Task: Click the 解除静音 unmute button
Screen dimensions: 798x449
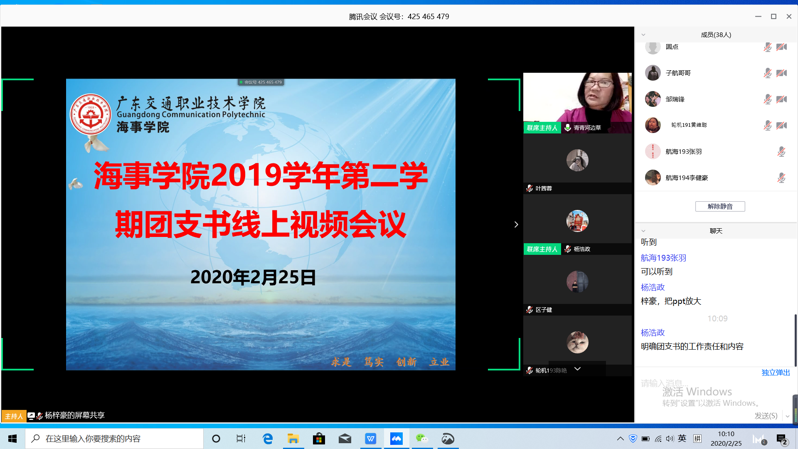Action: (x=720, y=206)
